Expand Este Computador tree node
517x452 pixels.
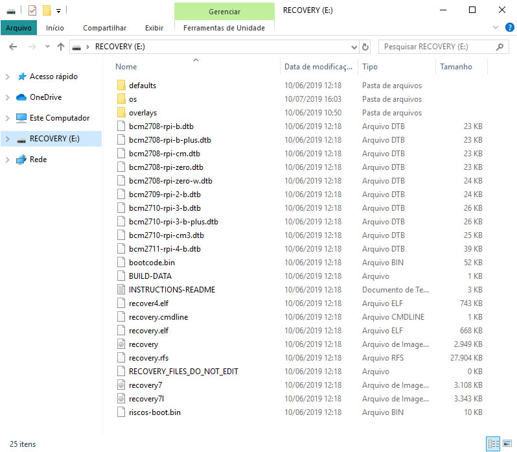point(8,118)
